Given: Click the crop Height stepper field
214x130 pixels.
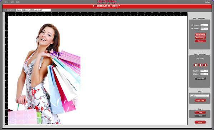Looking at the screenshot, I should tap(204, 71).
